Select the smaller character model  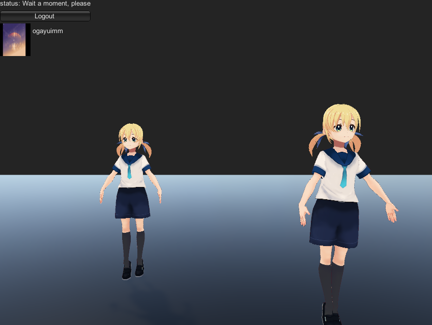pyautogui.click(x=131, y=201)
